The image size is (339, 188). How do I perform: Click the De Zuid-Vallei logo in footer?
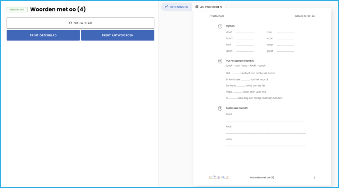(219, 177)
